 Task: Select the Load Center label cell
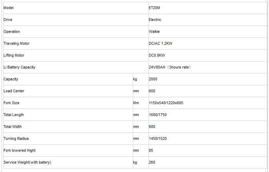pyautogui.click(x=13, y=91)
